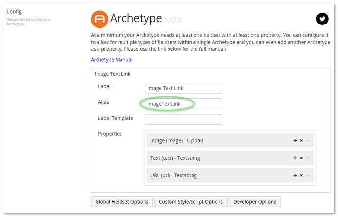338x216 pixels.
Task: Add property after URL (url) row
Action: tap(295, 176)
